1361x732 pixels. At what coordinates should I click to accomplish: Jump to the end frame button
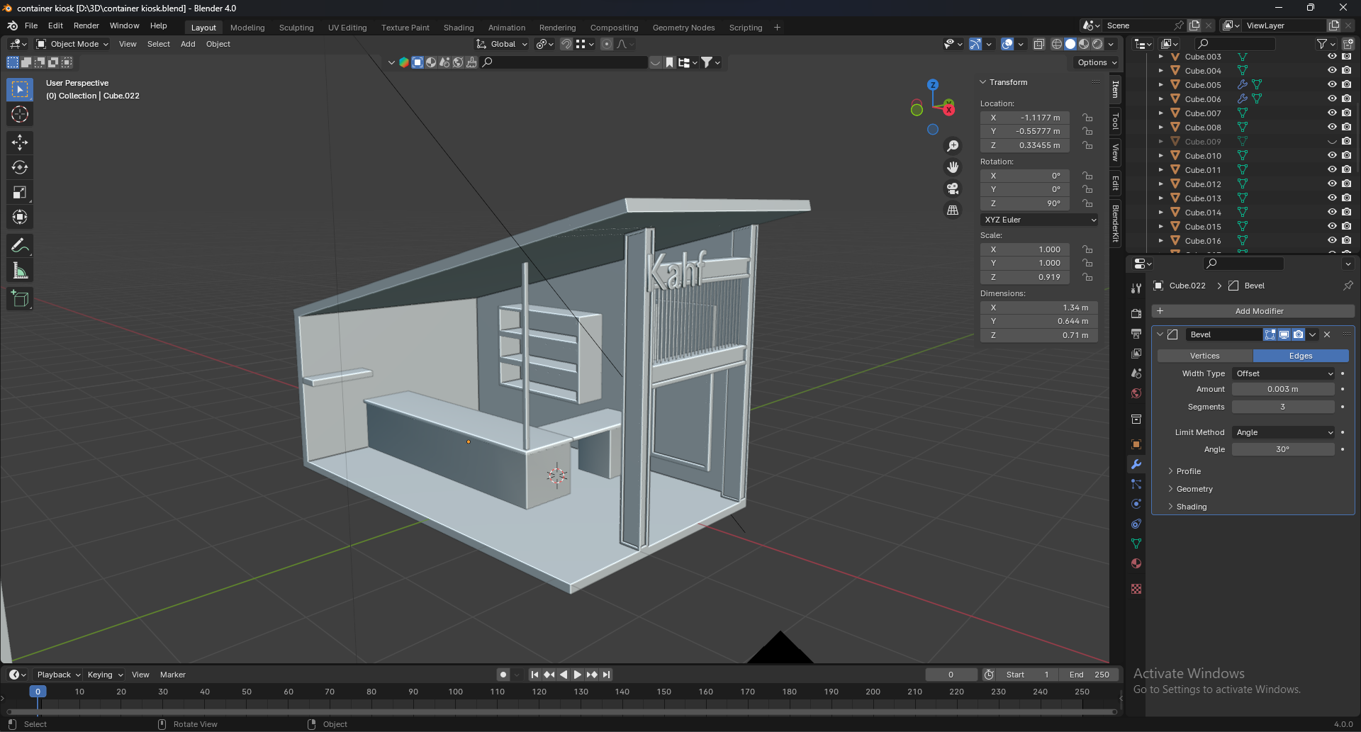pos(607,675)
